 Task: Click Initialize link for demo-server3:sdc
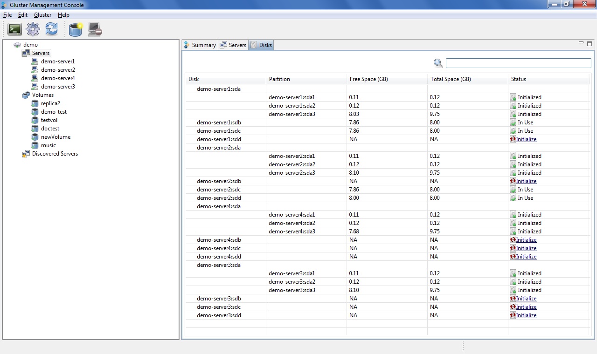tap(526, 307)
